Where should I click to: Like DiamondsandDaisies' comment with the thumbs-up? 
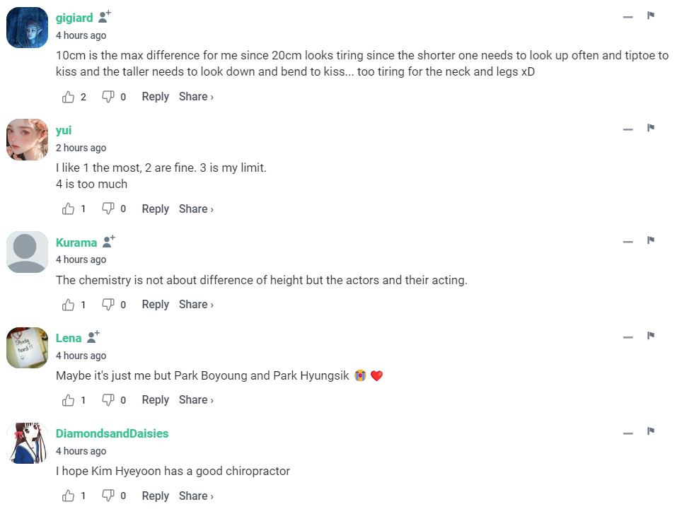tap(69, 496)
